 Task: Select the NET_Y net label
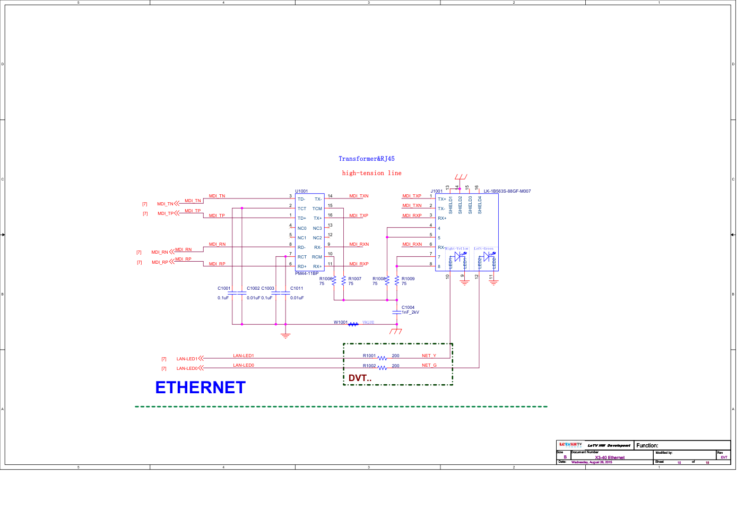pyautogui.click(x=429, y=356)
